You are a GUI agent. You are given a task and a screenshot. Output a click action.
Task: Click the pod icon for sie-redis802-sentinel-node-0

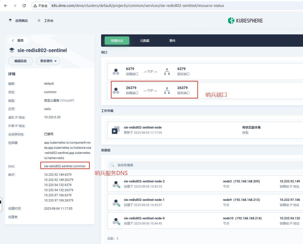(x=116, y=221)
